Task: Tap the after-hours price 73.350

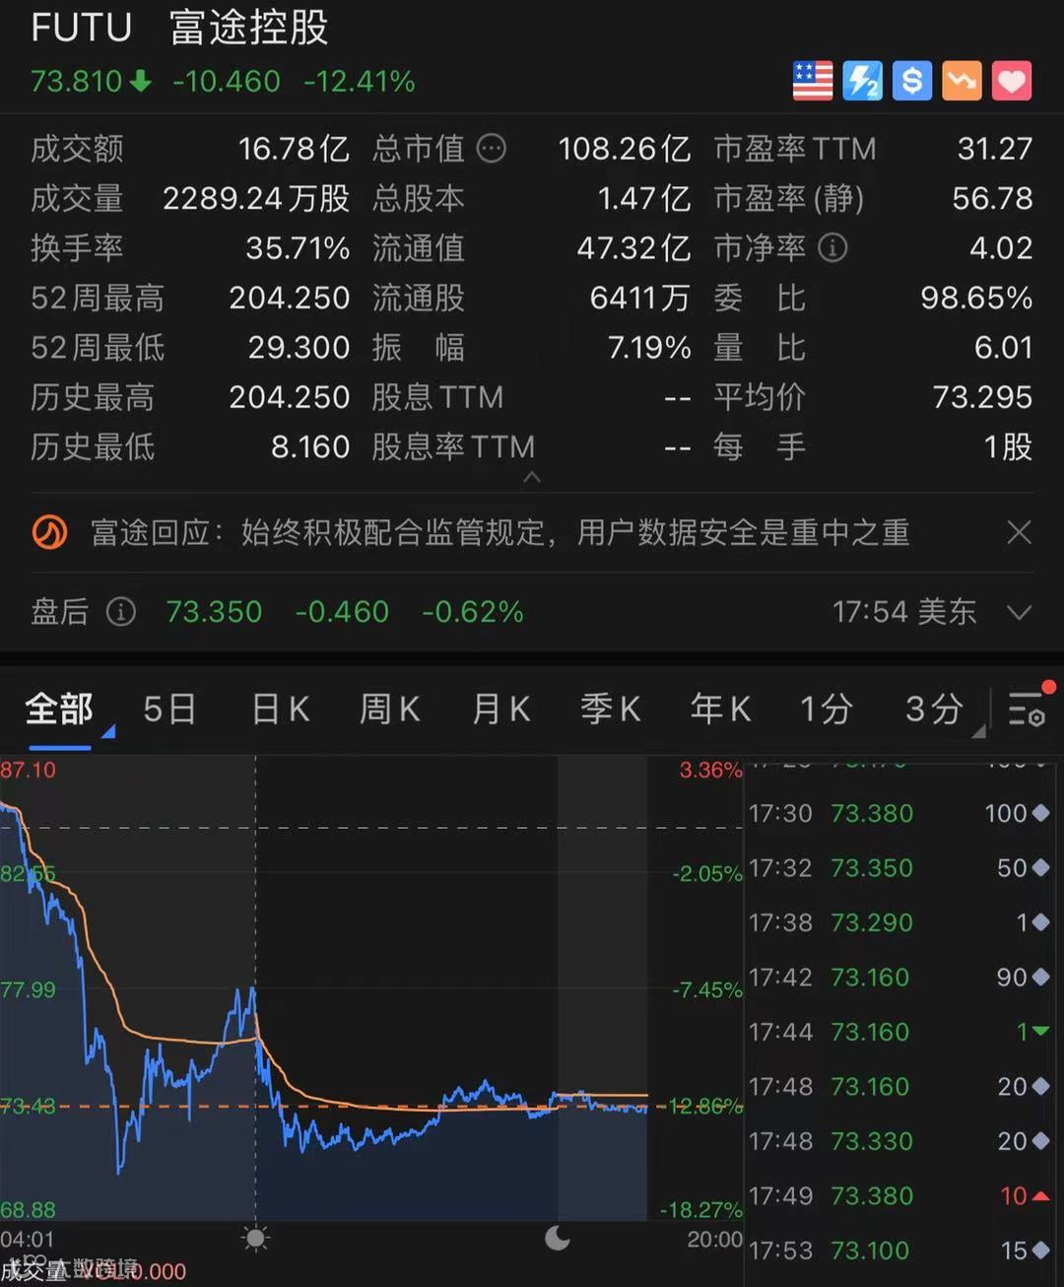Action: point(214,612)
